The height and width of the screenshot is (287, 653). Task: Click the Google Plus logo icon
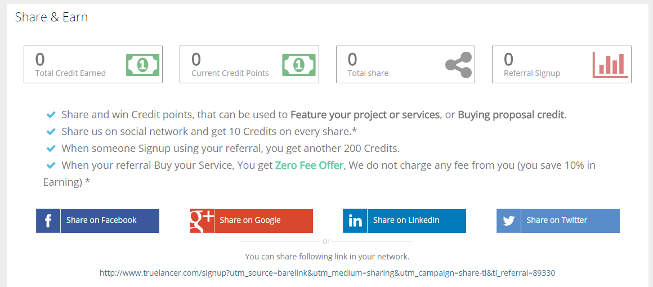coord(202,220)
